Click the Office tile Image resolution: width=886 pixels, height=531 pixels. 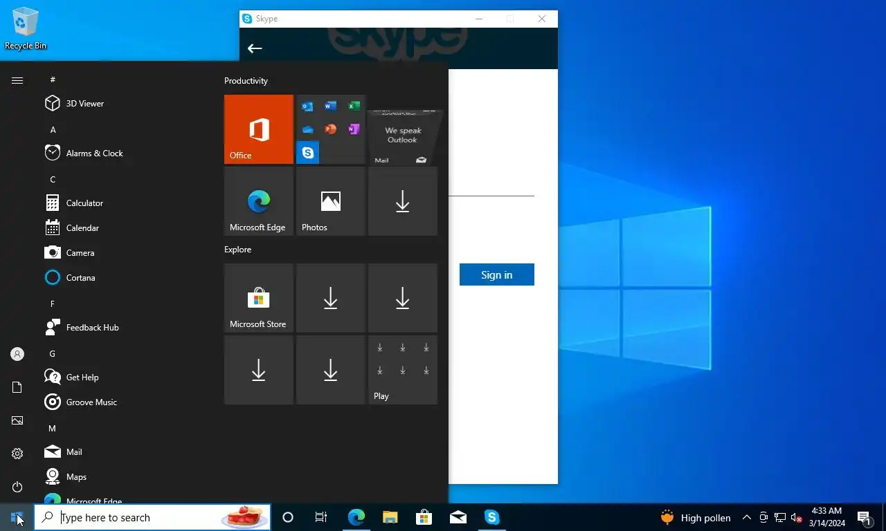pos(259,129)
